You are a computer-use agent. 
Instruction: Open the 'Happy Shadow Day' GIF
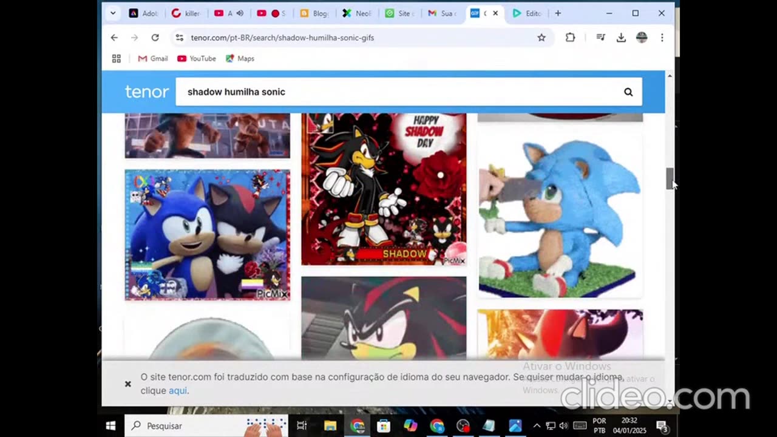[x=384, y=189]
